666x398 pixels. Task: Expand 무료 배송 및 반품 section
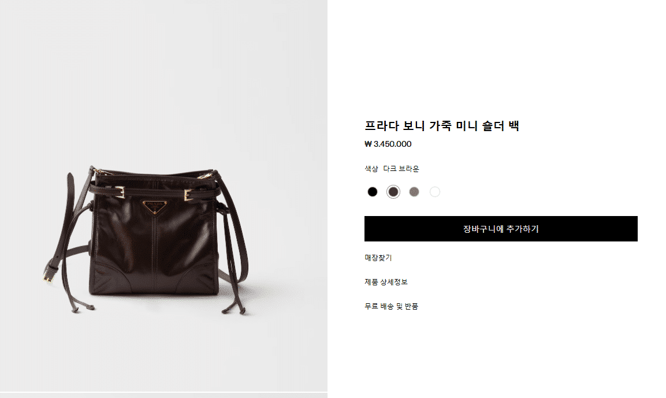[x=391, y=306]
